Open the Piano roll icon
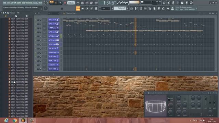Image resolution: width=219 pixels, height=123 pixels. (136, 9)
